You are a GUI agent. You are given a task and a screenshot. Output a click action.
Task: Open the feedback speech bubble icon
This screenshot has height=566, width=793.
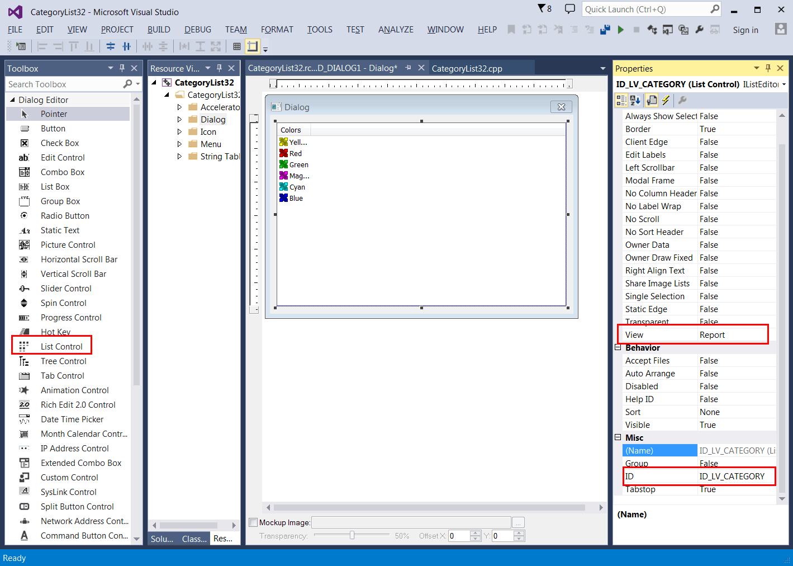click(570, 9)
